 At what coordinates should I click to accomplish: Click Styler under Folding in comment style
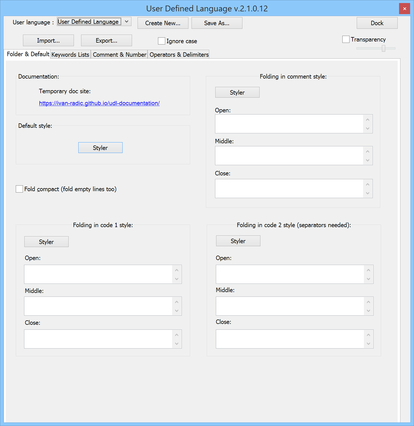[237, 92]
